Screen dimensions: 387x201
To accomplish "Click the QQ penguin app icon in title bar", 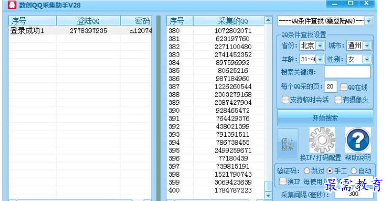I will tap(12, 5).
